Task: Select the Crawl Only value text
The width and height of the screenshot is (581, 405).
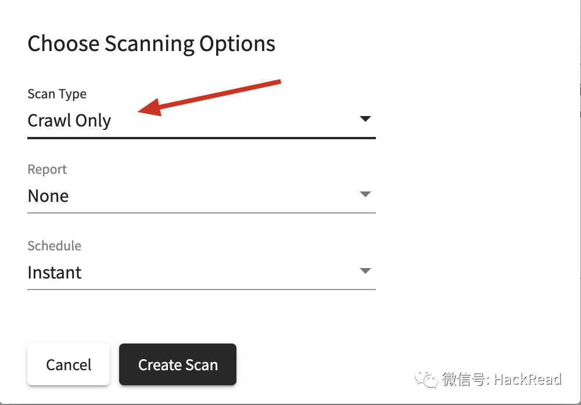Action: 69,121
